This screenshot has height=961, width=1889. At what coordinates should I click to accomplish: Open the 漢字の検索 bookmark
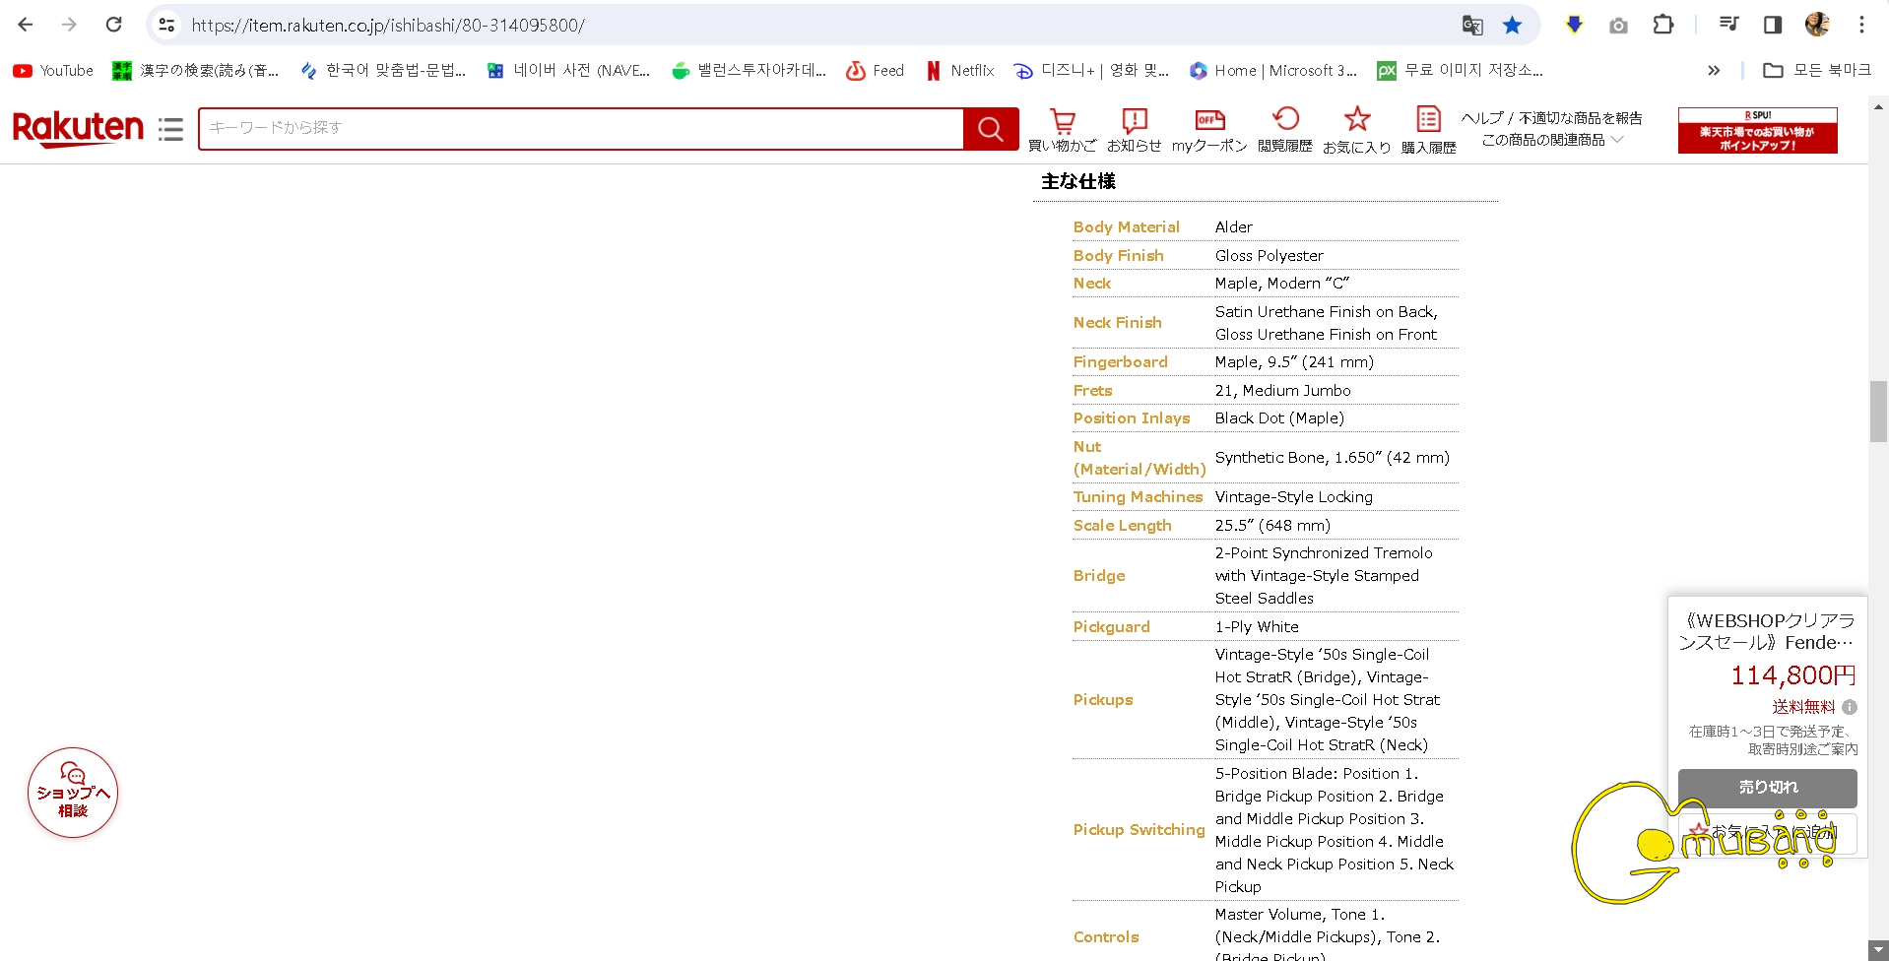pos(196,71)
